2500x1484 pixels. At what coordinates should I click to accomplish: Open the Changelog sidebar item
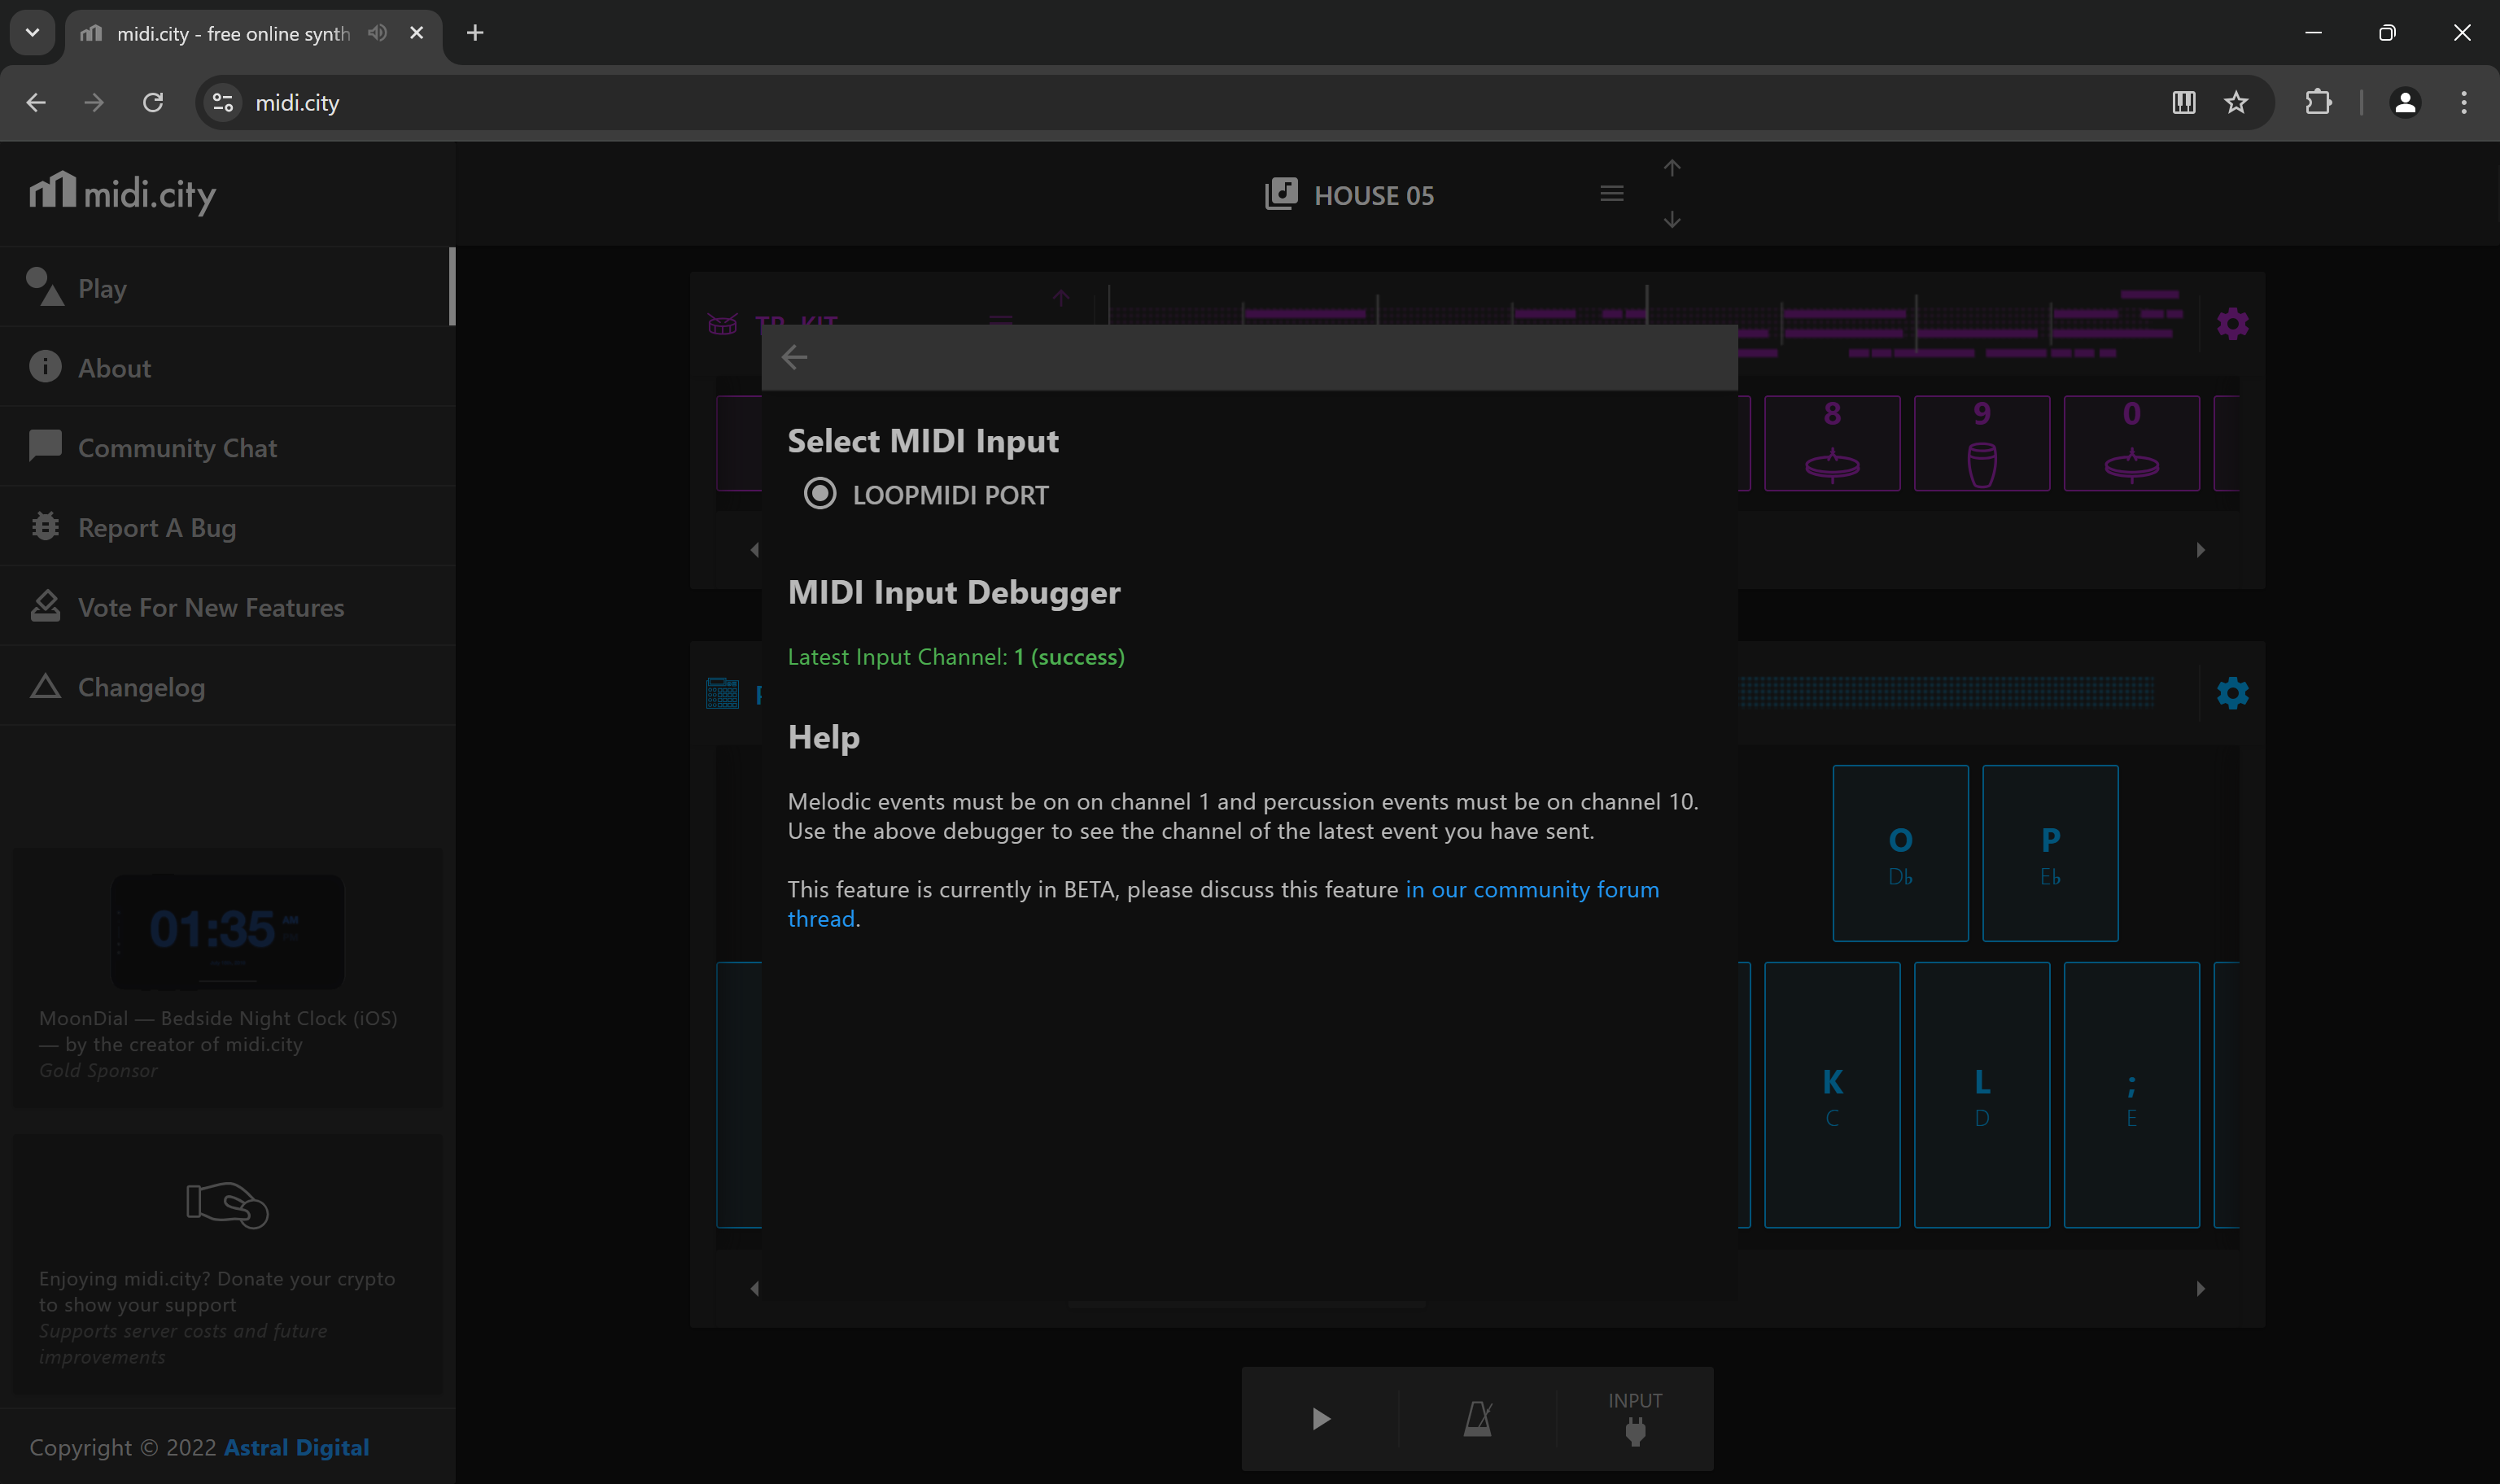pos(226,687)
